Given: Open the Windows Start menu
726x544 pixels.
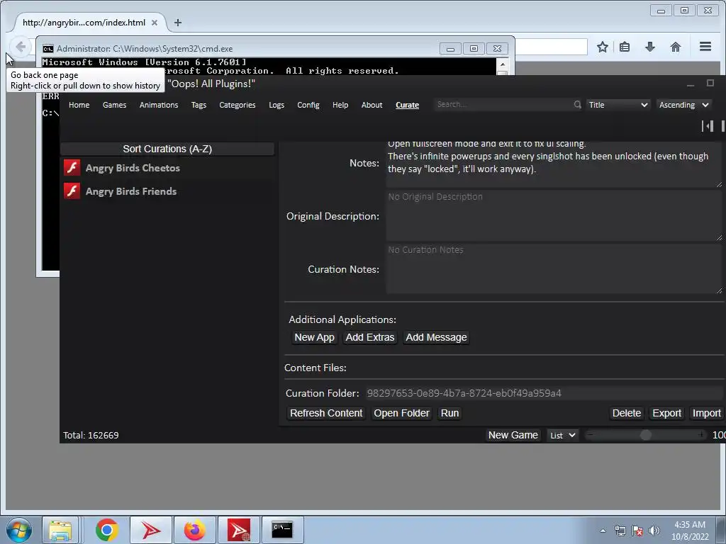Looking at the screenshot, I should 19,530.
